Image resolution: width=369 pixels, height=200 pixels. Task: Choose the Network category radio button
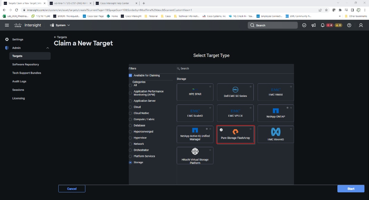pos(131,144)
